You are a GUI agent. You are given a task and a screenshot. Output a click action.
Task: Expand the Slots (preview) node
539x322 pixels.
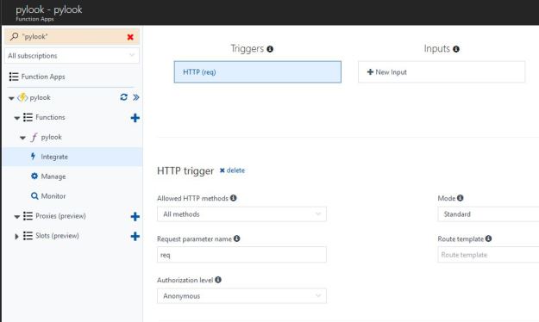tap(16, 236)
